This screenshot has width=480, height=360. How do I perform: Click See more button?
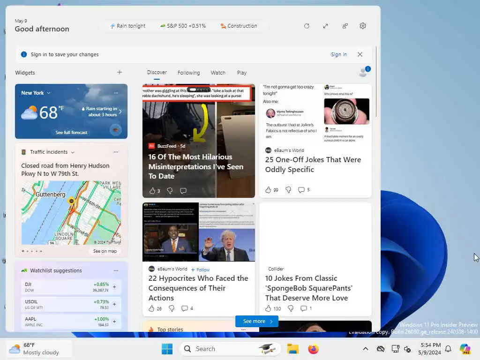(257, 321)
